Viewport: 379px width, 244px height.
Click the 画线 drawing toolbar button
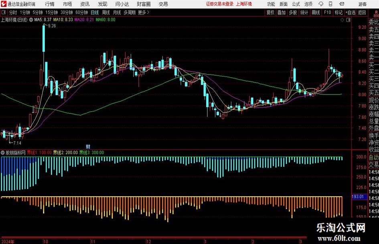coord(316,12)
